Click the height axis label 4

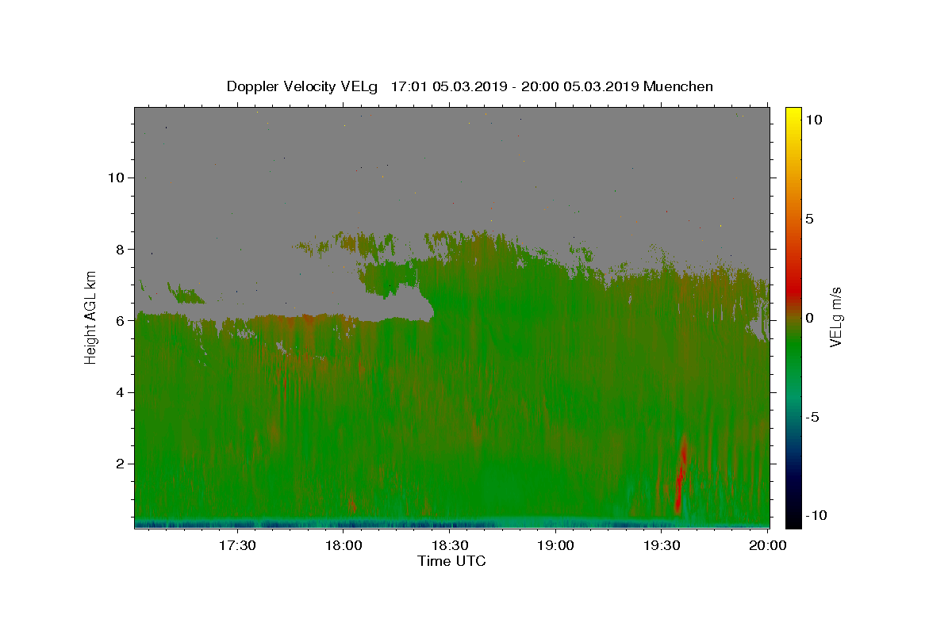tap(120, 392)
